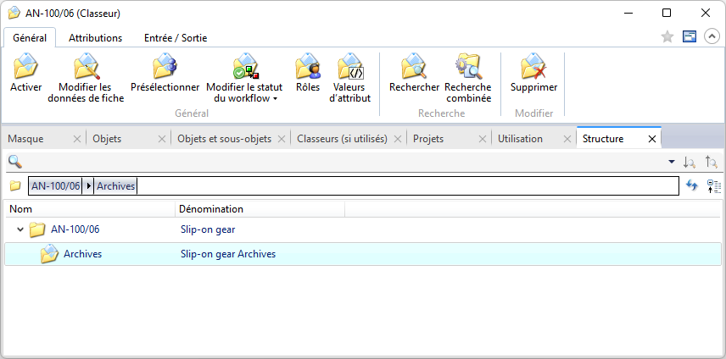The height and width of the screenshot is (359, 726).
Task: Click the Supprimer icon
Action: pyautogui.click(x=533, y=66)
